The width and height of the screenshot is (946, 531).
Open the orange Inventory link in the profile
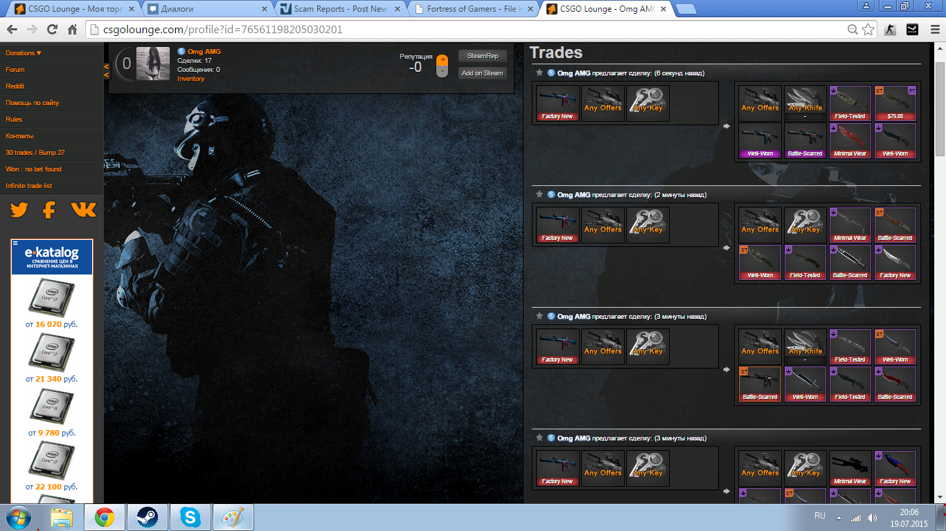[x=190, y=79]
